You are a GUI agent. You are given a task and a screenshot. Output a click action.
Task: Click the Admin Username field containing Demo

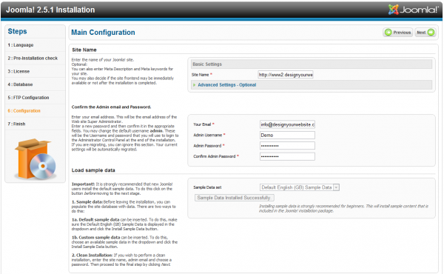coord(287,136)
